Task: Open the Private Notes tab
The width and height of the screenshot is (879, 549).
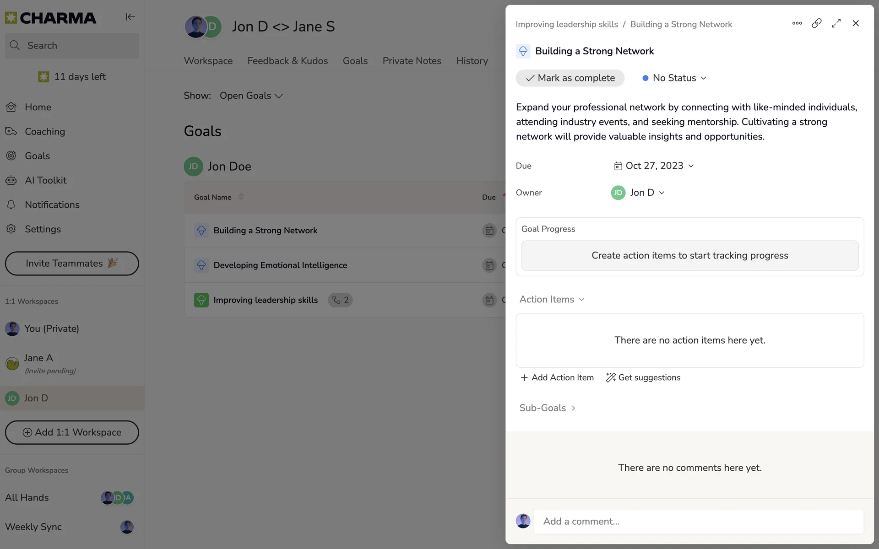Action: tap(412, 61)
